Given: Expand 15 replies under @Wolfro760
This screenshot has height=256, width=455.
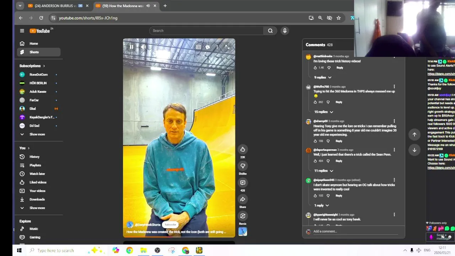Looking at the screenshot, I should (x=323, y=112).
